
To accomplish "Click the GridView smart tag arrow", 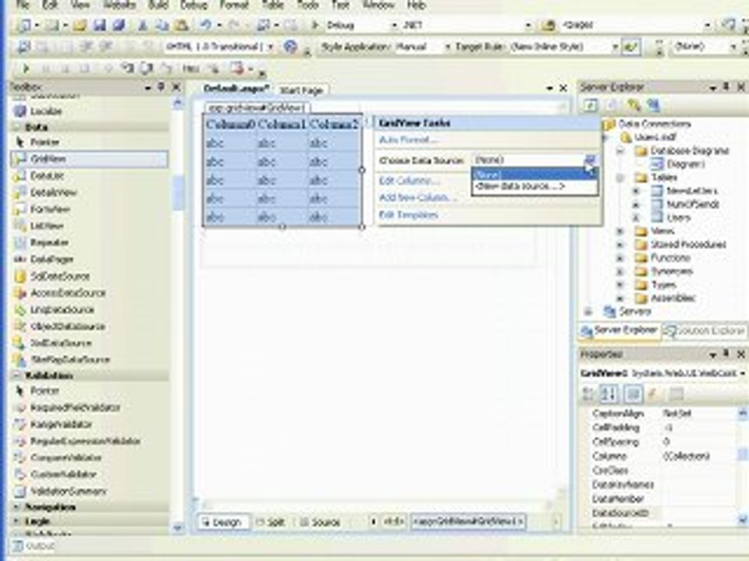I will coord(368,122).
